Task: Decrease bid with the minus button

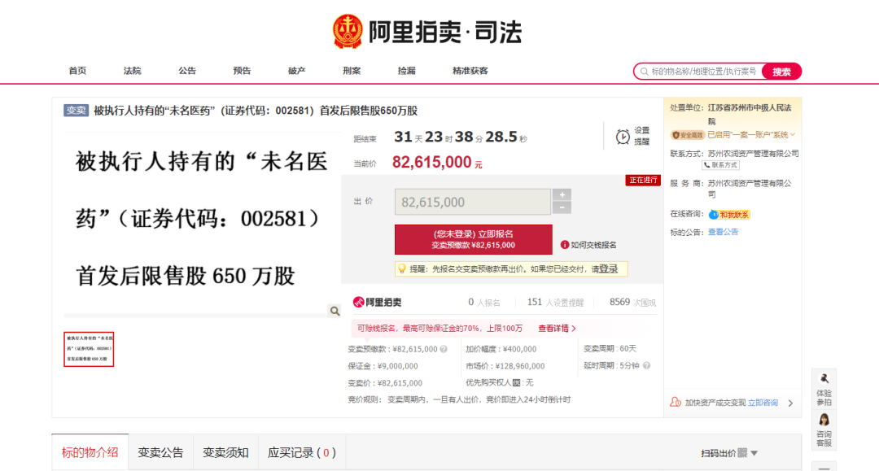Action: 562,207
